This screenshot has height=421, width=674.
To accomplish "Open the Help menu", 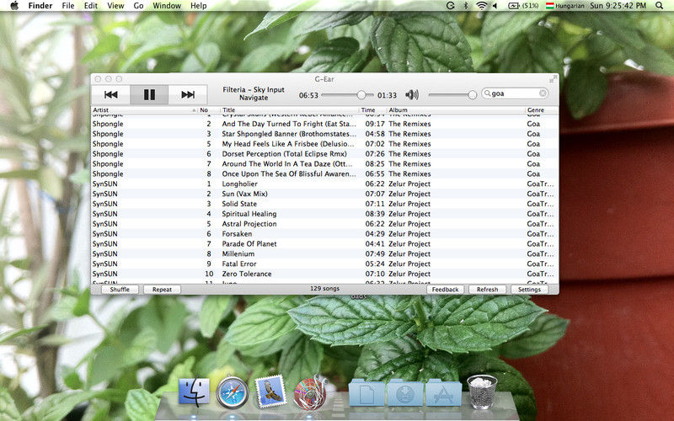I will point(199,6).
